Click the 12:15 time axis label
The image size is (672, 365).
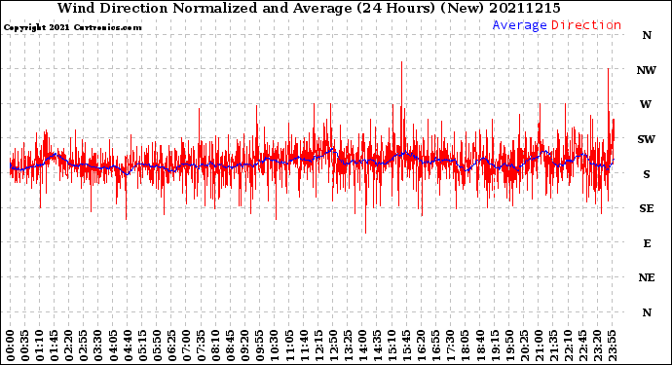click(318, 346)
